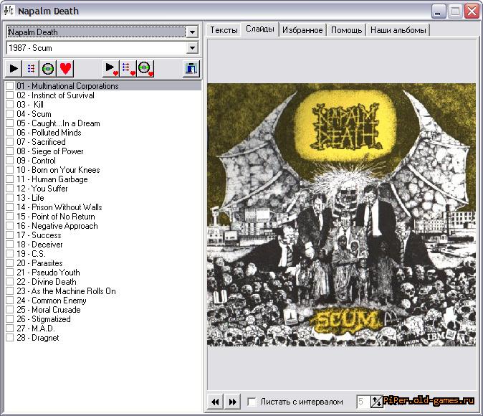Switch to the Тексты tab
The height and width of the screenshot is (416, 483).
click(x=224, y=30)
